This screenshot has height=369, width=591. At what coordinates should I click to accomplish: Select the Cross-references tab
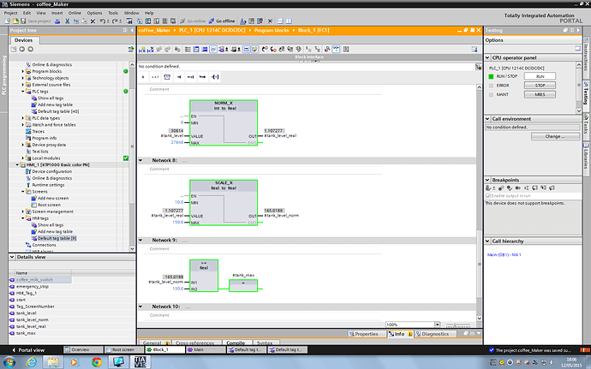click(x=195, y=342)
